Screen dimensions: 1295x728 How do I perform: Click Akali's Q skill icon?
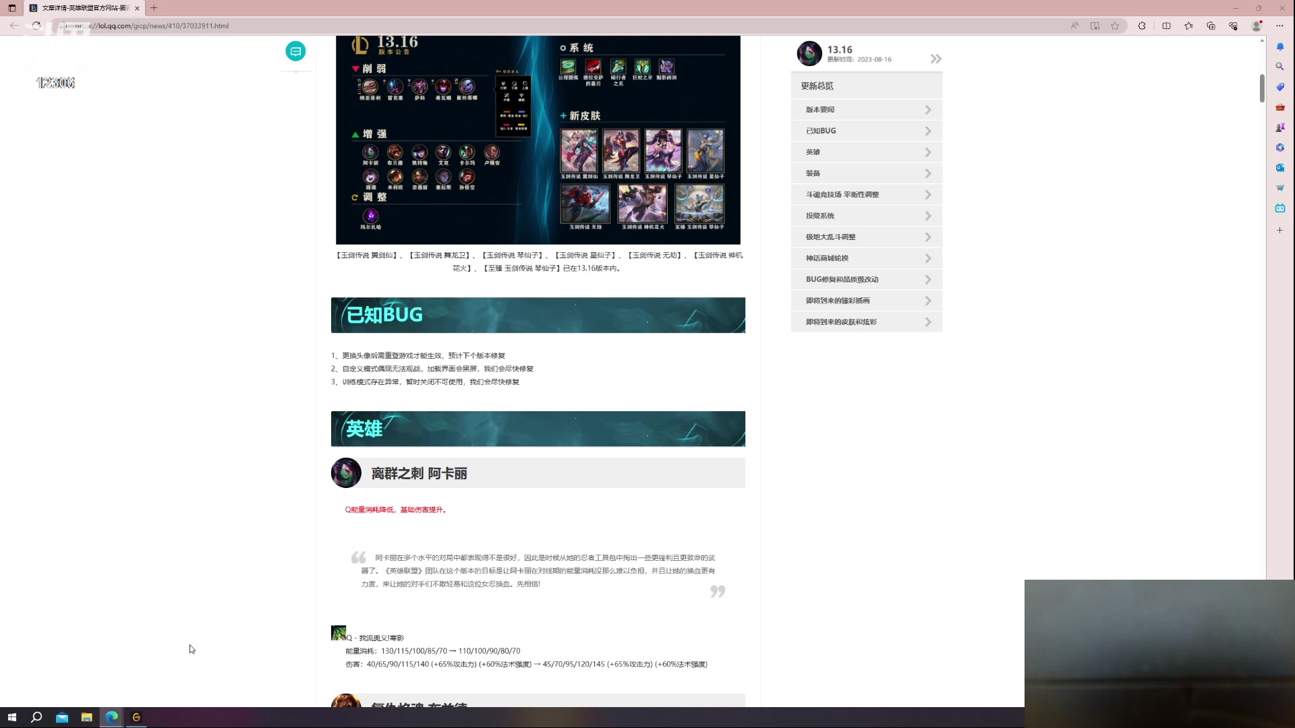point(339,633)
